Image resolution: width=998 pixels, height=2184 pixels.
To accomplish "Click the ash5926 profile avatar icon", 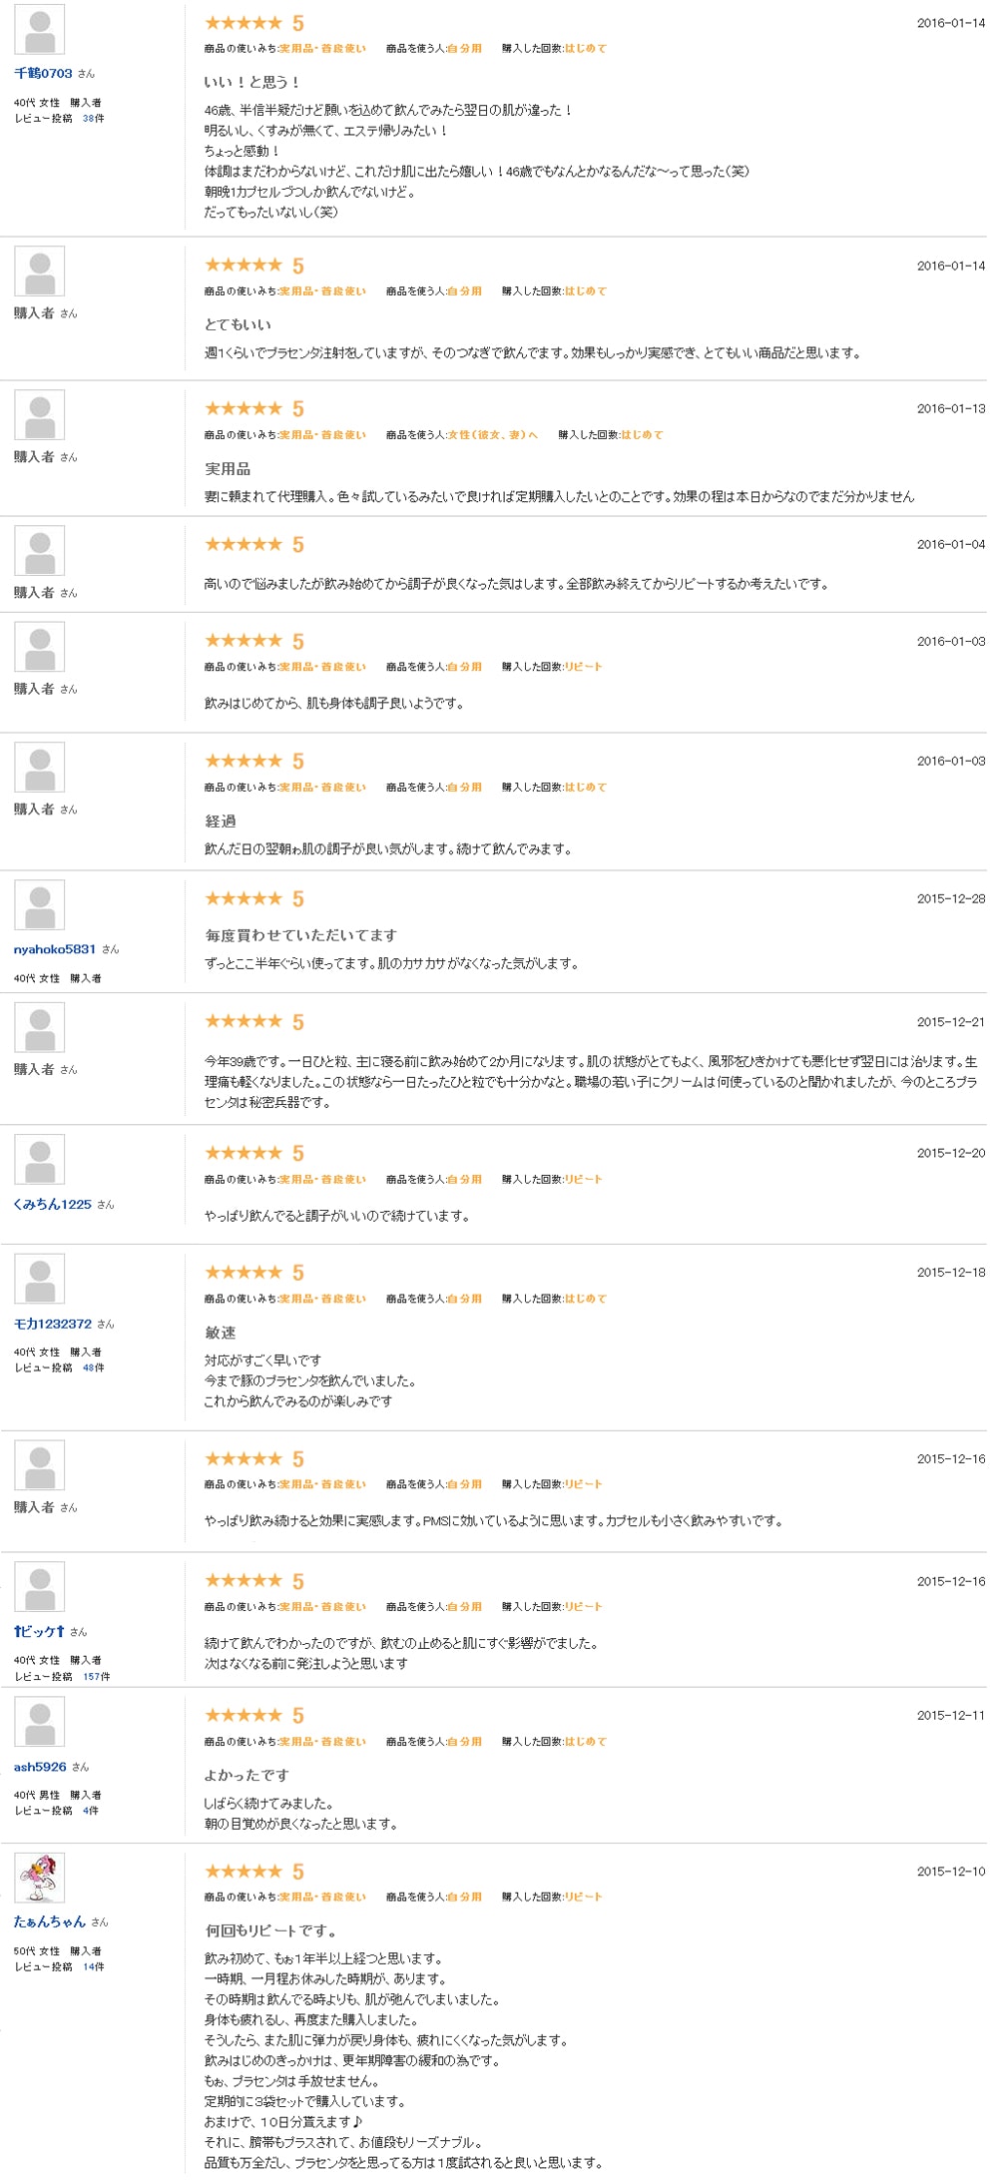I will (40, 1722).
